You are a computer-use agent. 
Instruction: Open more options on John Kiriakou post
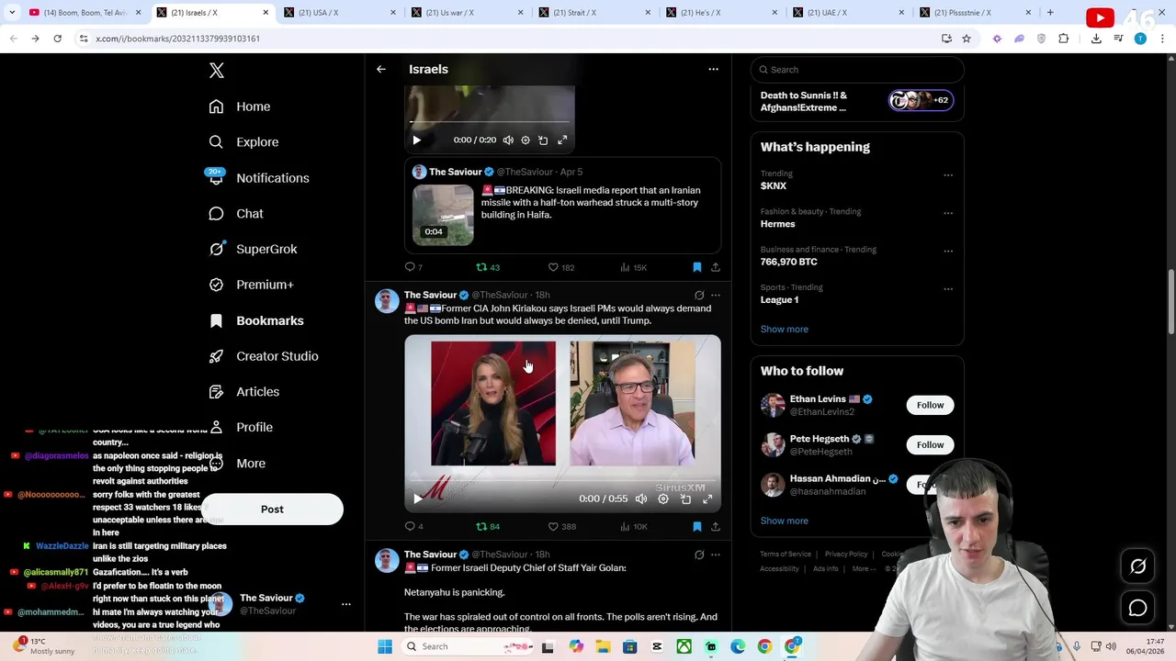click(716, 296)
